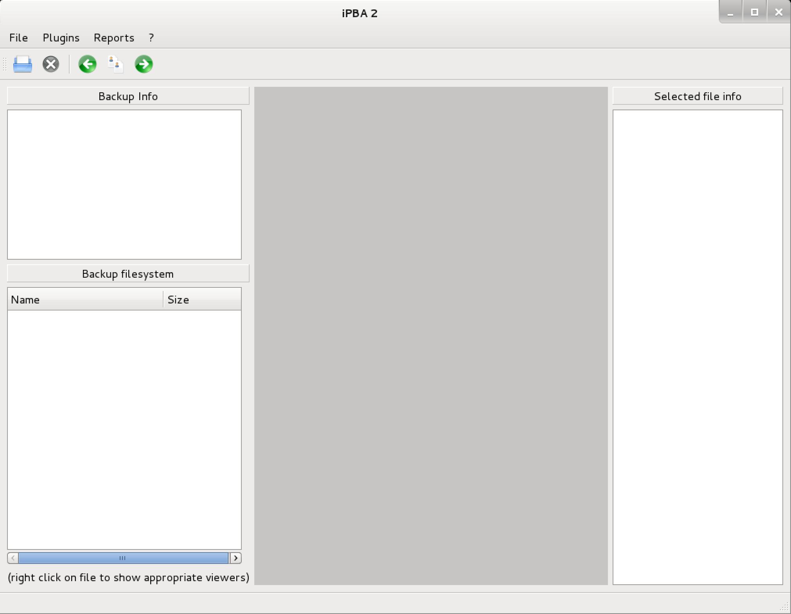Click the open backup folder icon
791x614 pixels.
coord(23,64)
